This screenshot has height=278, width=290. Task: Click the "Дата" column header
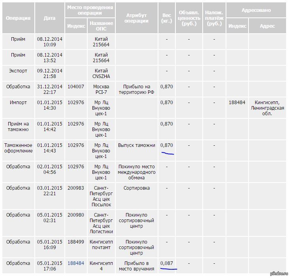tap(50, 18)
